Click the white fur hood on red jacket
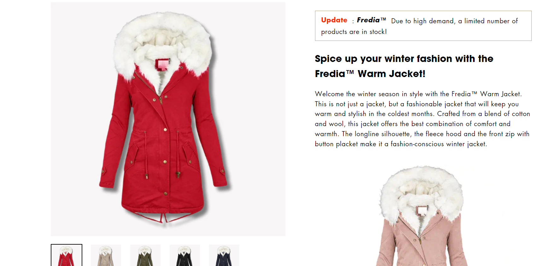 [x=163, y=44]
